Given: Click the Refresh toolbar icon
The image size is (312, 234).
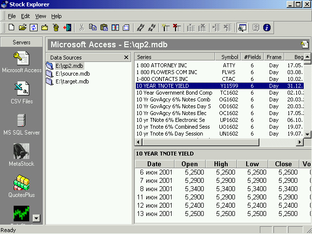Looking at the screenshot, I should pos(34,27).
